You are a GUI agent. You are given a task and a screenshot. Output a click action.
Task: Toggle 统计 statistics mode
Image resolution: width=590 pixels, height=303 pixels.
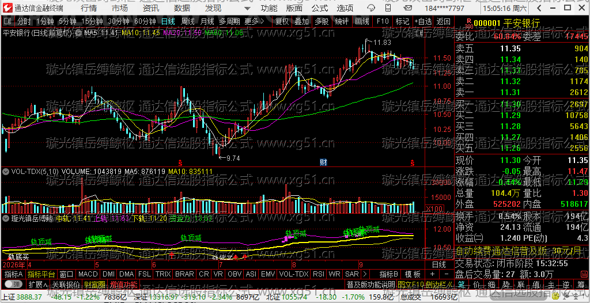pyautogui.click(x=342, y=21)
